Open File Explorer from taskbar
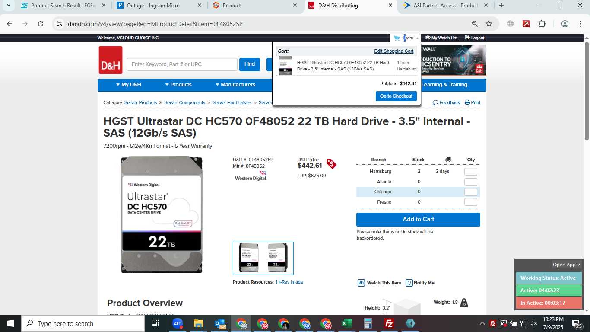 pyautogui.click(x=198, y=323)
